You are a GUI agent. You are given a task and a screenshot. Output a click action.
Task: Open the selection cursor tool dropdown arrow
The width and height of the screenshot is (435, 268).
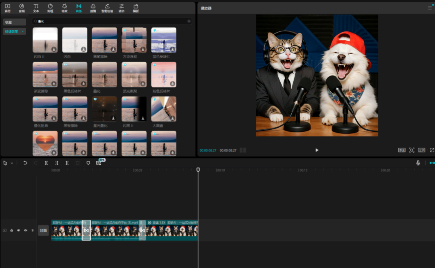point(12,163)
